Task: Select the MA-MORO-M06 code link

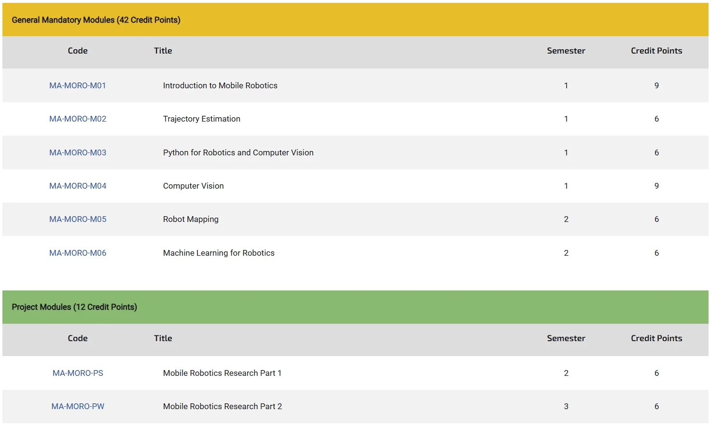Action: [x=78, y=253]
